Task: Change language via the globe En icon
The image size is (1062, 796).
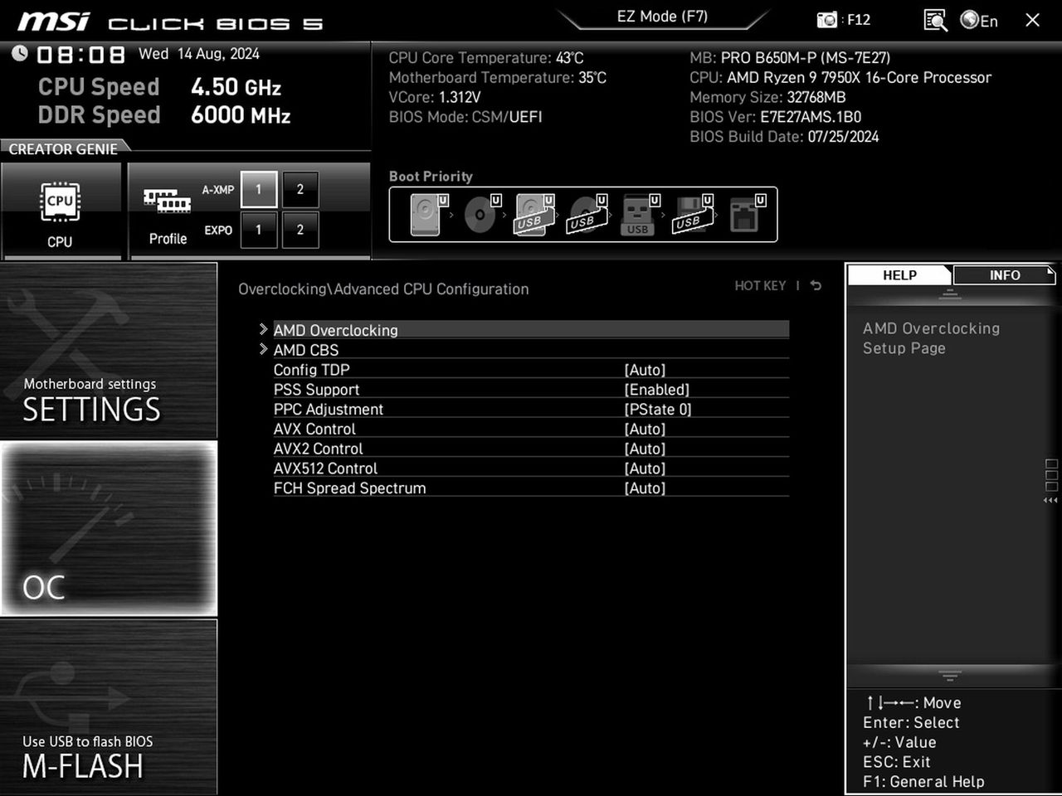Action: pyautogui.click(x=979, y=20)
